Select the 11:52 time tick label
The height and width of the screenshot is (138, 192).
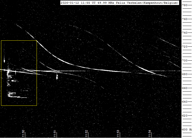coord(87,134)
